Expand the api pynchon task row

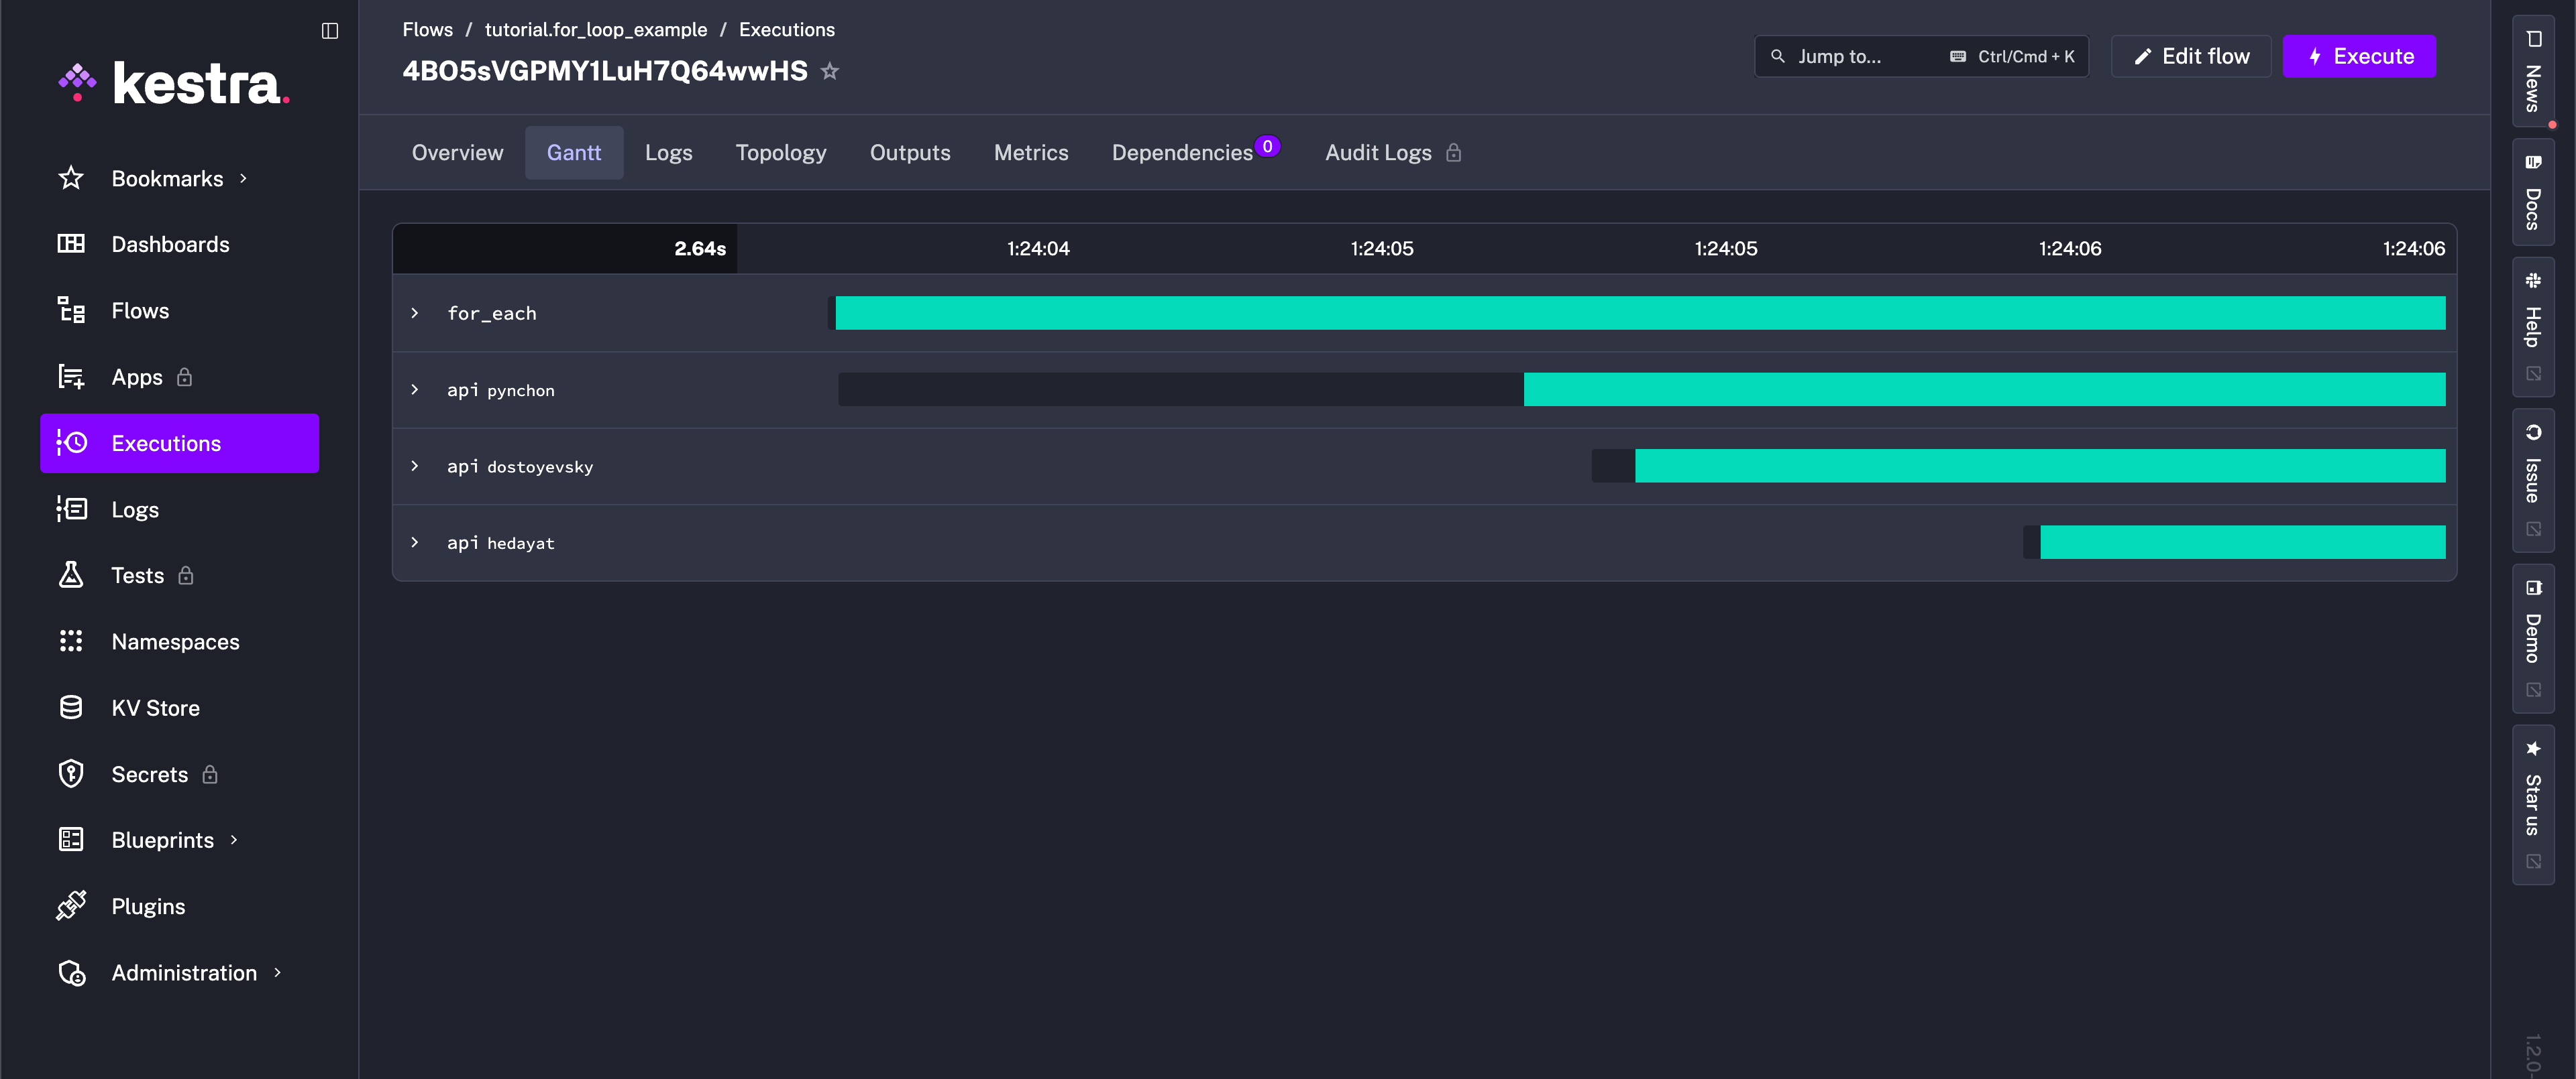coord(415,389)
